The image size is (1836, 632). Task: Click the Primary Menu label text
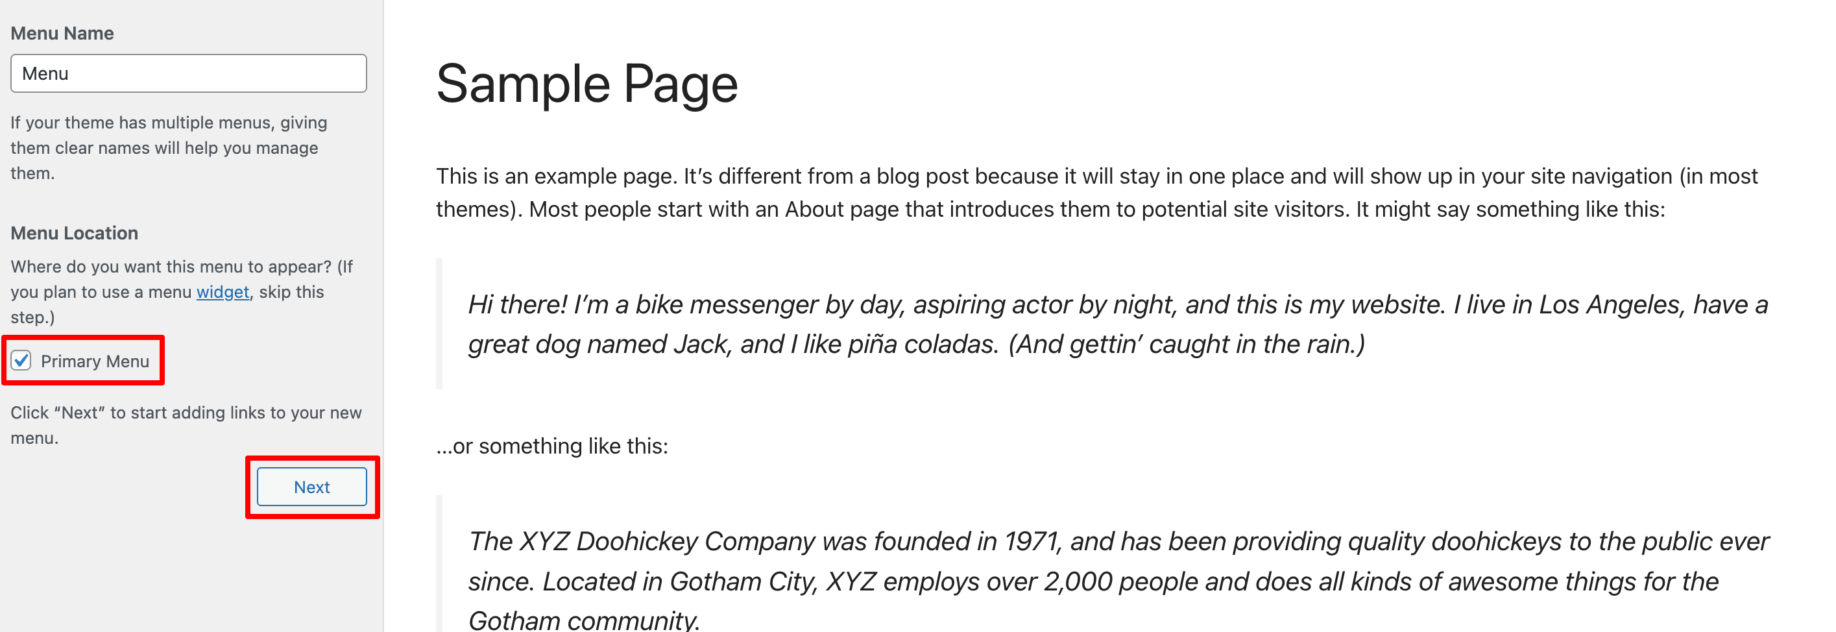95,361
